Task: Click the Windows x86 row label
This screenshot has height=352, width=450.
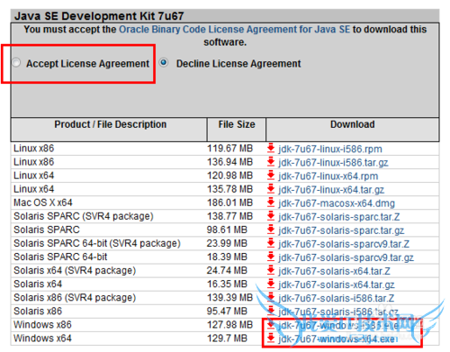Action: pyautogui.click(x=42, y=325)
